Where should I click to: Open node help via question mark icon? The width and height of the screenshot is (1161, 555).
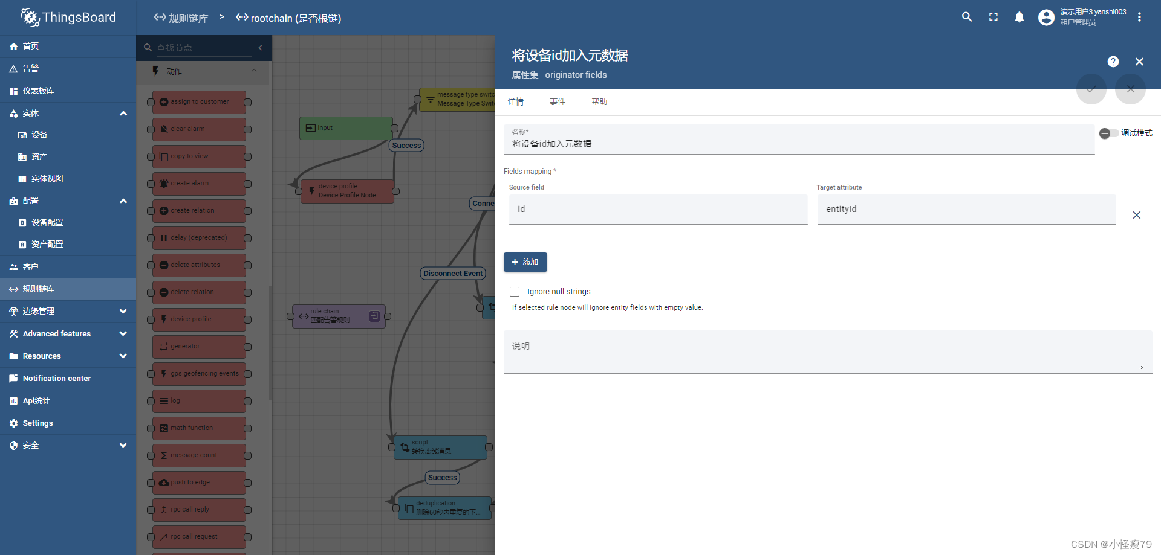(x=1113, y=61)
